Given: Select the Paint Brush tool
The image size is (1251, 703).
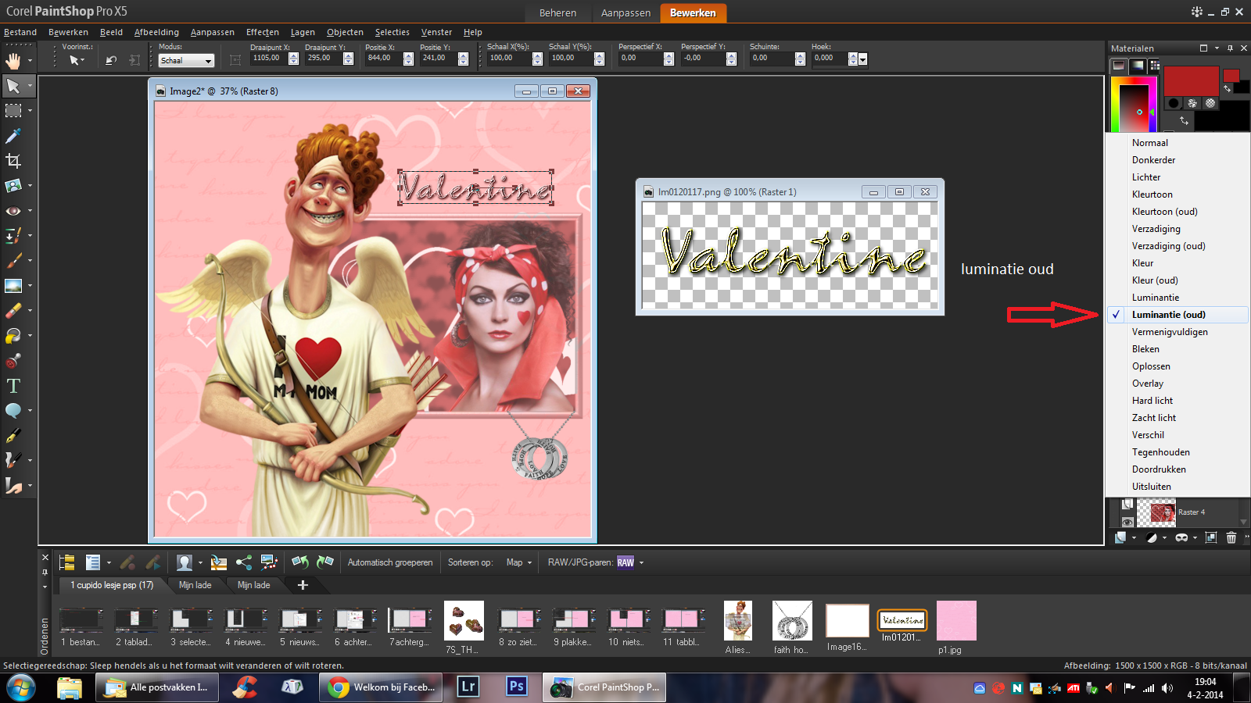Looking at the screenshot, I should [x=13, y=261].
